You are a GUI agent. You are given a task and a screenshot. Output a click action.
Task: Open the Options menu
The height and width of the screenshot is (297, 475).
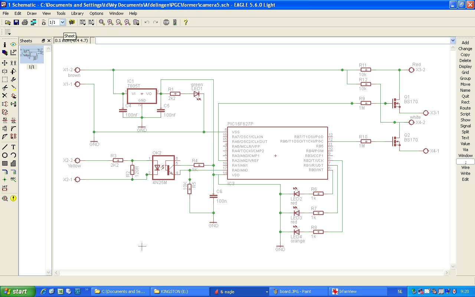tap(96, 13)
